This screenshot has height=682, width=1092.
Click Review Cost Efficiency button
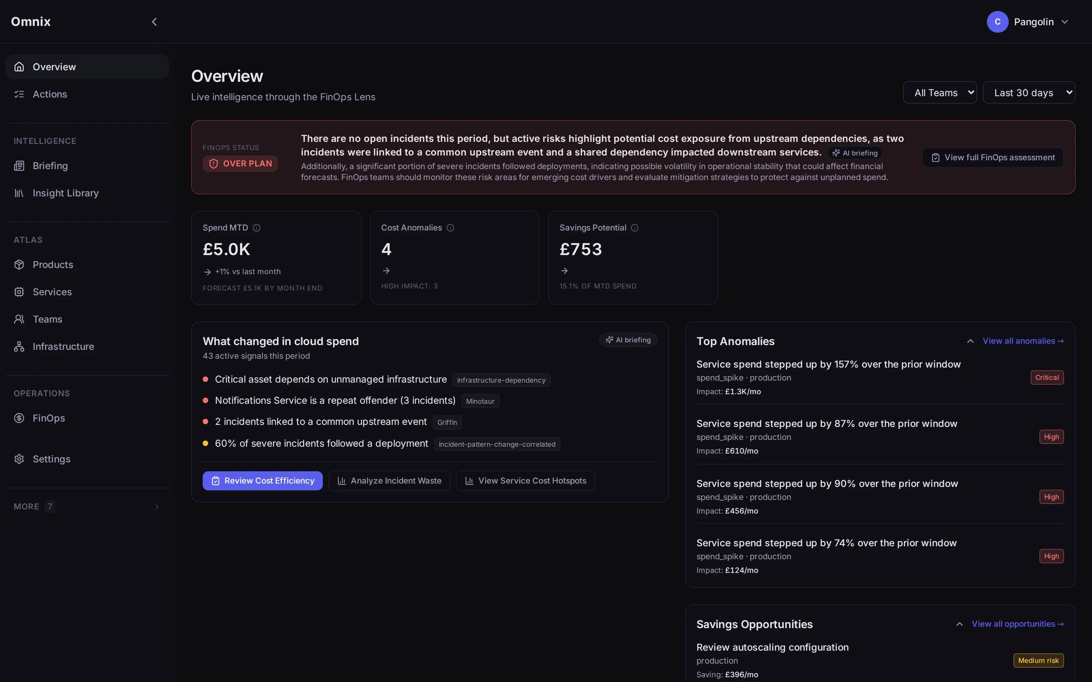pyautogui.click(x=263, y=481)
